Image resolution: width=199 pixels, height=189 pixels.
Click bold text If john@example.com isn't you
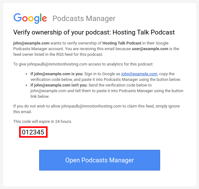(x=59, y=85)
